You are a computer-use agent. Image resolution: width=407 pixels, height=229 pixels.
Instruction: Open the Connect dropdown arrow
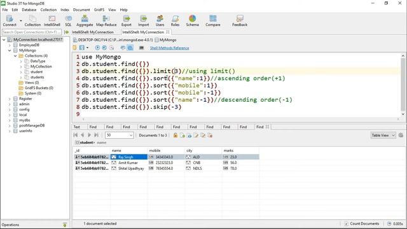pos(21,21)
